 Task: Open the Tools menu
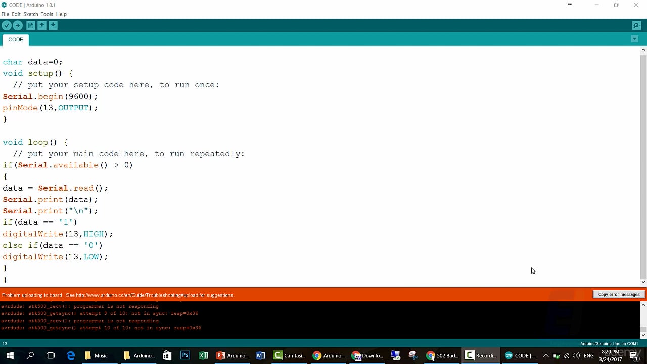(x=47, y=14)
